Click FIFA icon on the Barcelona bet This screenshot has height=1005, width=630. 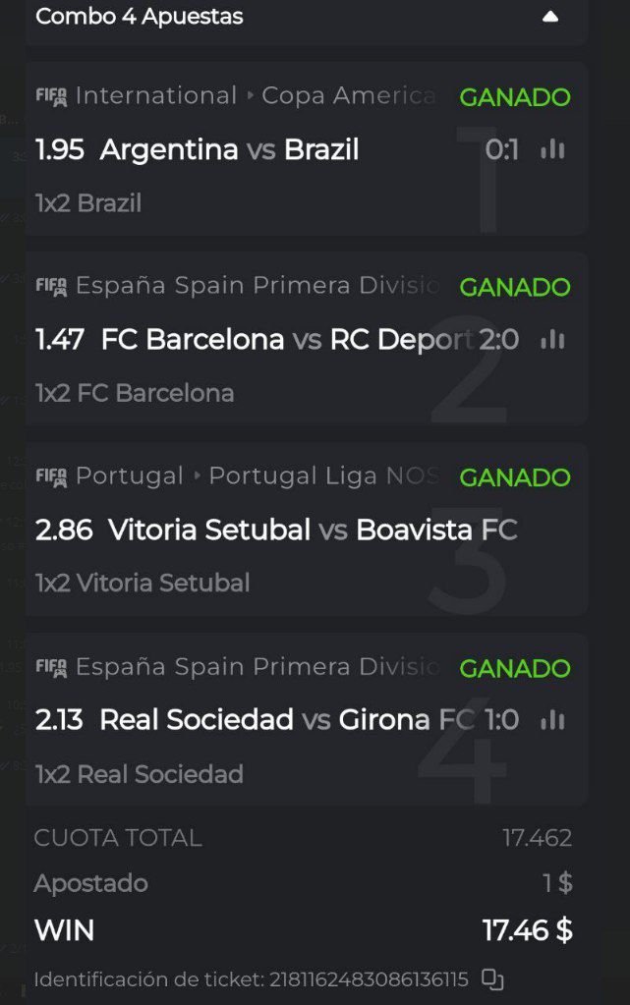click(51, 286)
